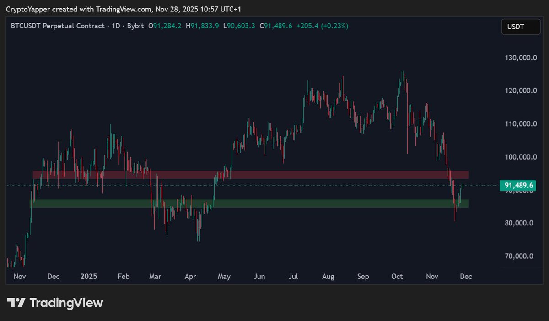Image resolution: width=549 pixels, height=321 pixels.
Task: Click the Dec label on the time axis
Action: [466, 277]
